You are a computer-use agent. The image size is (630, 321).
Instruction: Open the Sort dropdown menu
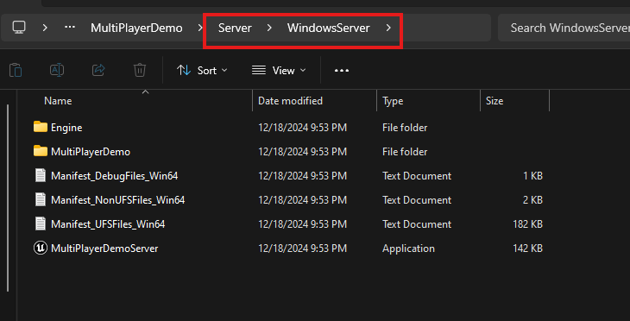202,70
